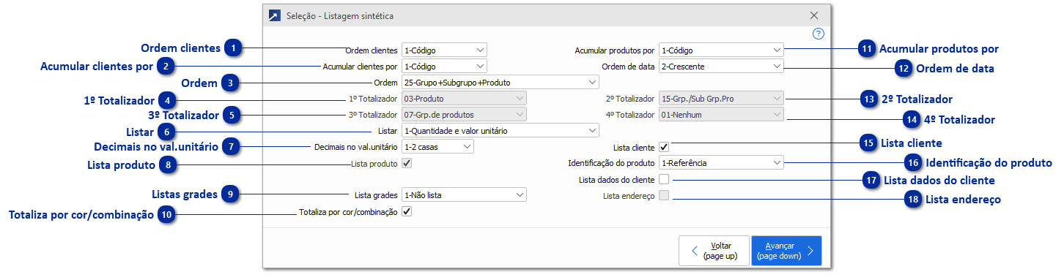Click the 1º Totalizador combo box
1064x280 pixels.
point(464,98)
